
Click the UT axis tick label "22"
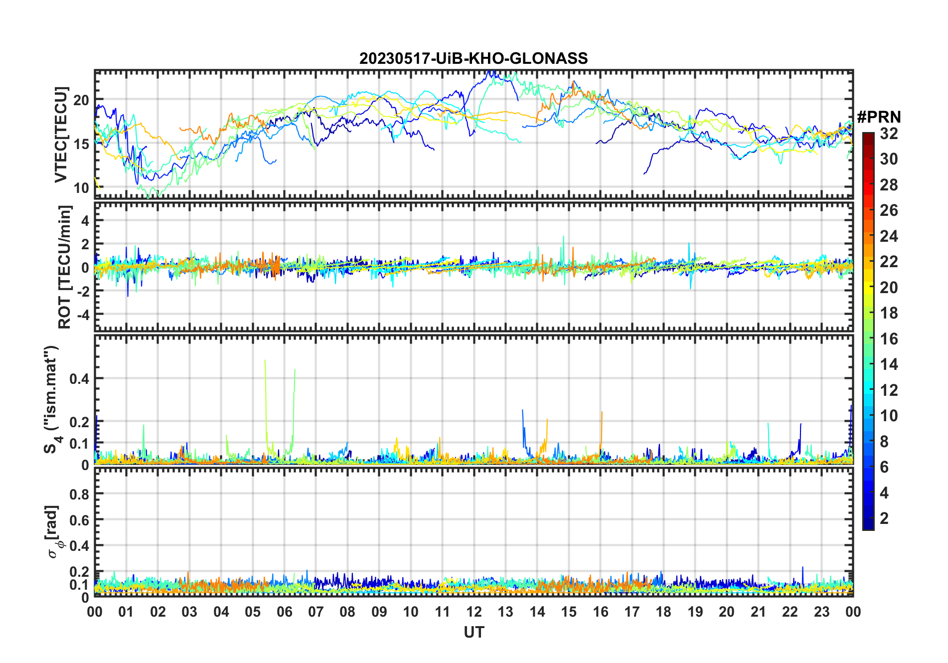[x=790, y=612]
